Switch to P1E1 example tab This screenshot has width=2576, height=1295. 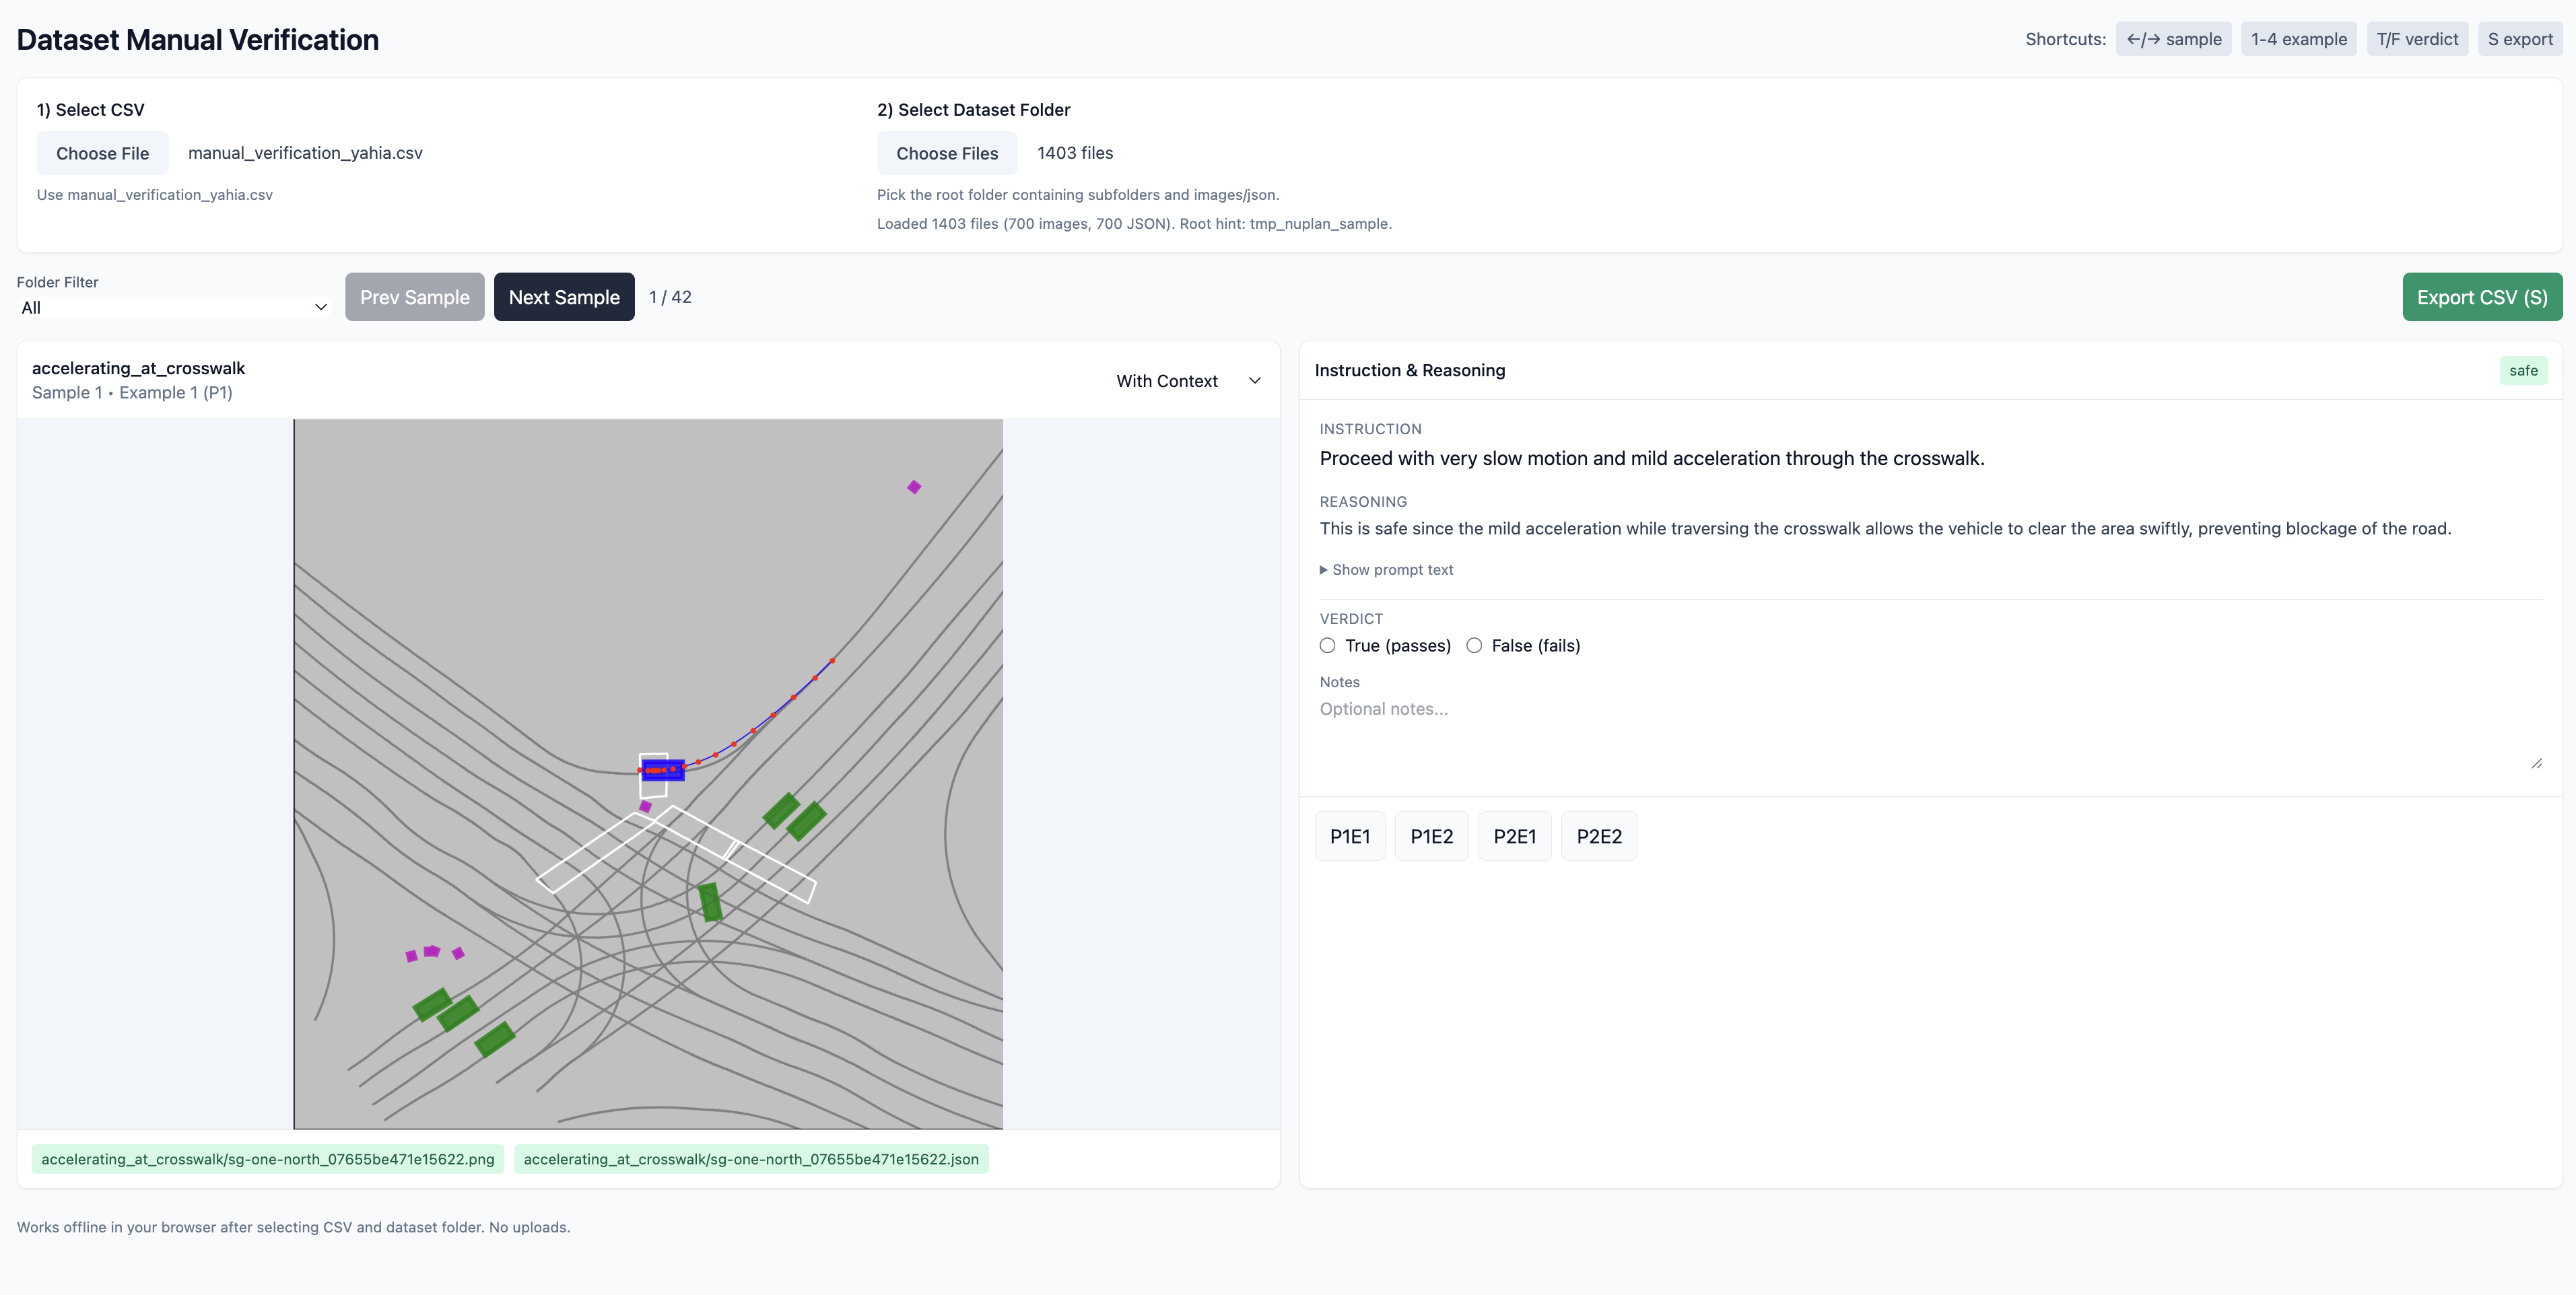(1349, 836)
